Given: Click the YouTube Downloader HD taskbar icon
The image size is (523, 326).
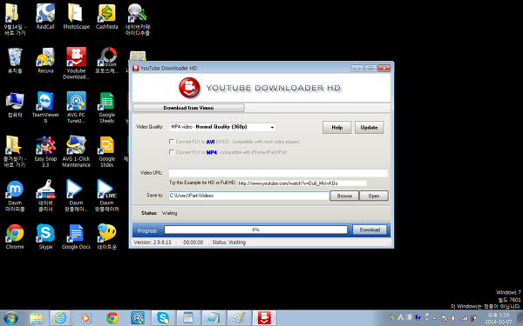Looking at the screenshot, I should click(x=264, y=318).
